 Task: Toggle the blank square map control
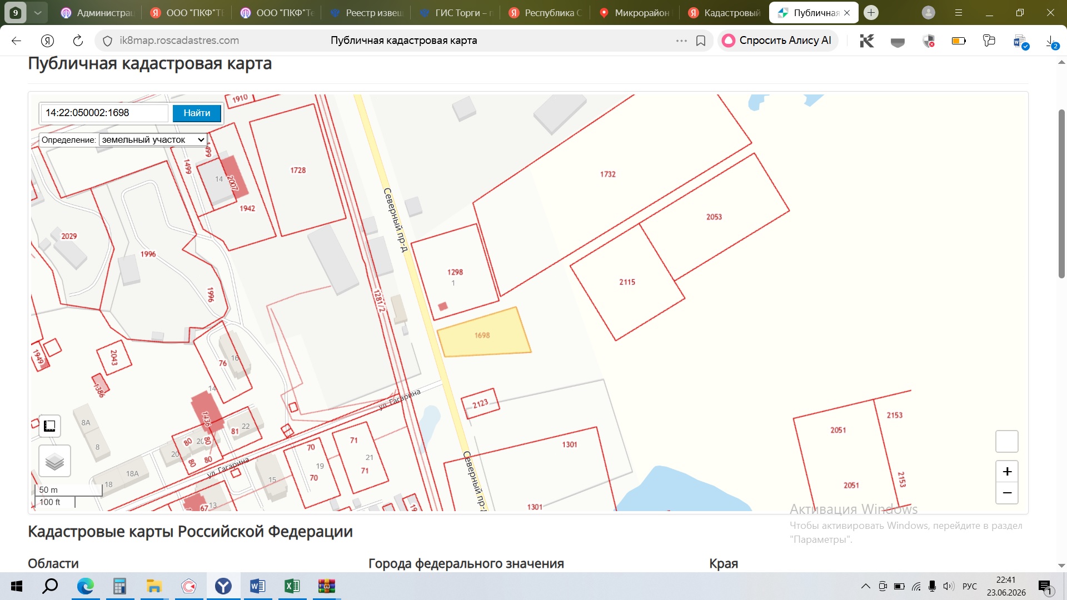click(1007, 442)
